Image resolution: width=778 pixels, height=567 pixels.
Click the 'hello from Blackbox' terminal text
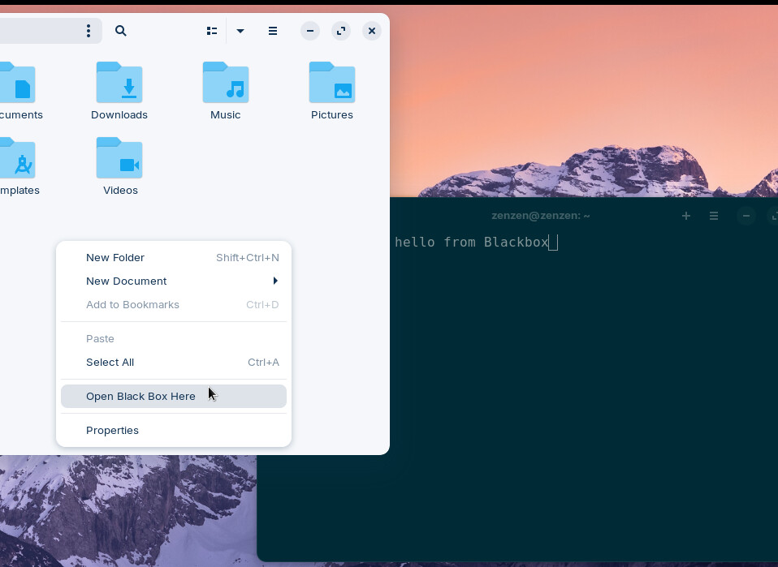[x=471, y=243]
